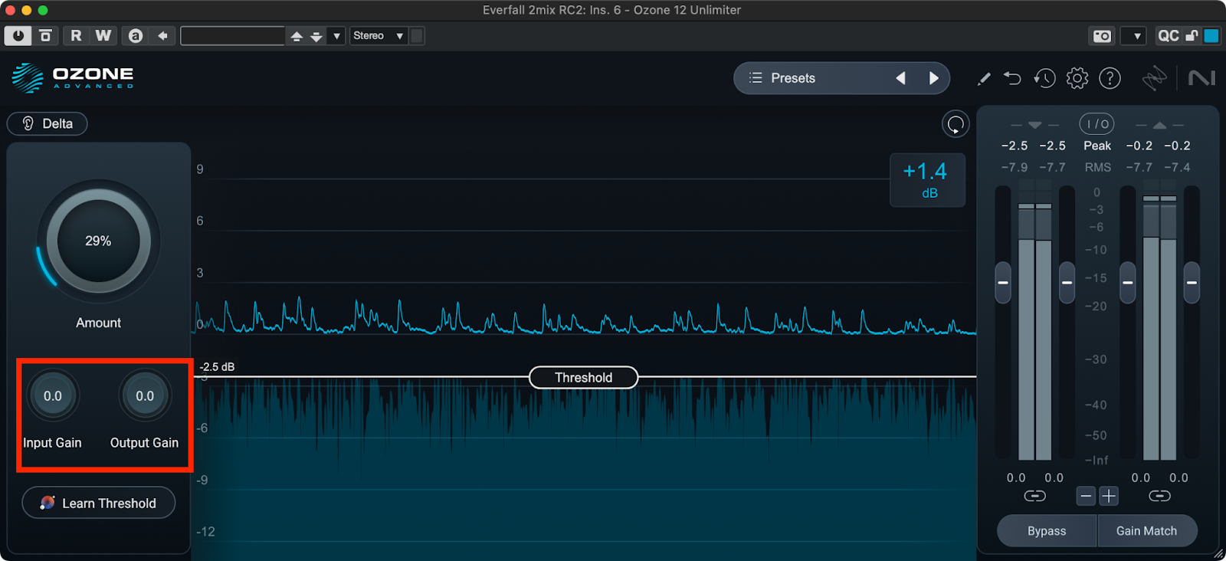
Task: Select the next preset arrow
Action: tap(933, 78)
